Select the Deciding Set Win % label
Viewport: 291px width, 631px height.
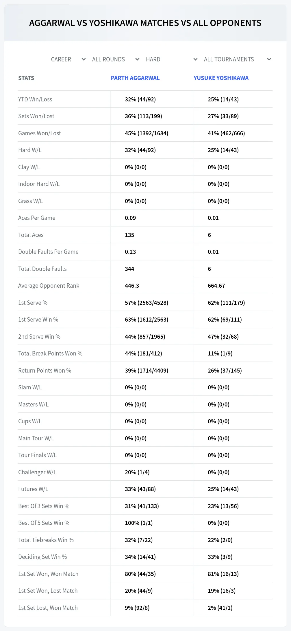(x=42, y=557)
